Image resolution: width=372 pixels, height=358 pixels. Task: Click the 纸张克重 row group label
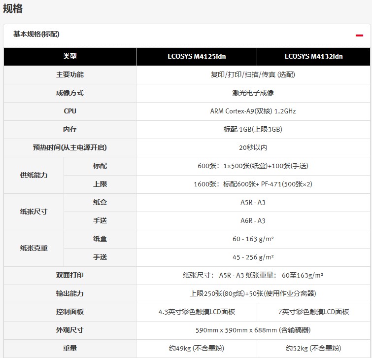point(34,249)
